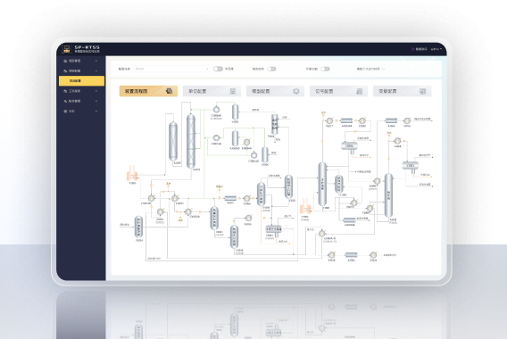Switch to the 模型配置 tab
Image resolution: width=507 pixels, height=339 pixels.
(x=275, y=91)
